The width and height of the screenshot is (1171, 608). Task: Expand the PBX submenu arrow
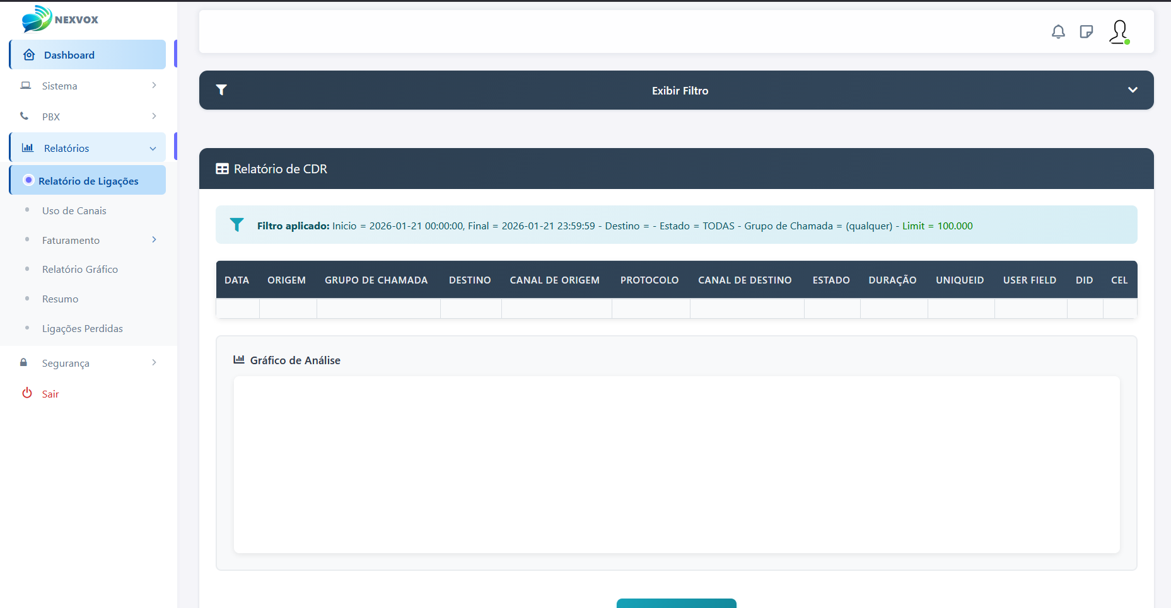pos(154,116)
